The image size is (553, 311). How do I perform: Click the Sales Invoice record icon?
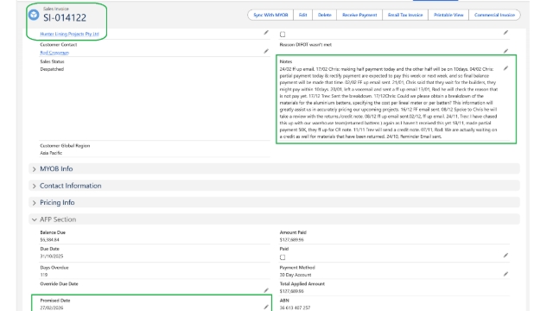pos(34,16)
